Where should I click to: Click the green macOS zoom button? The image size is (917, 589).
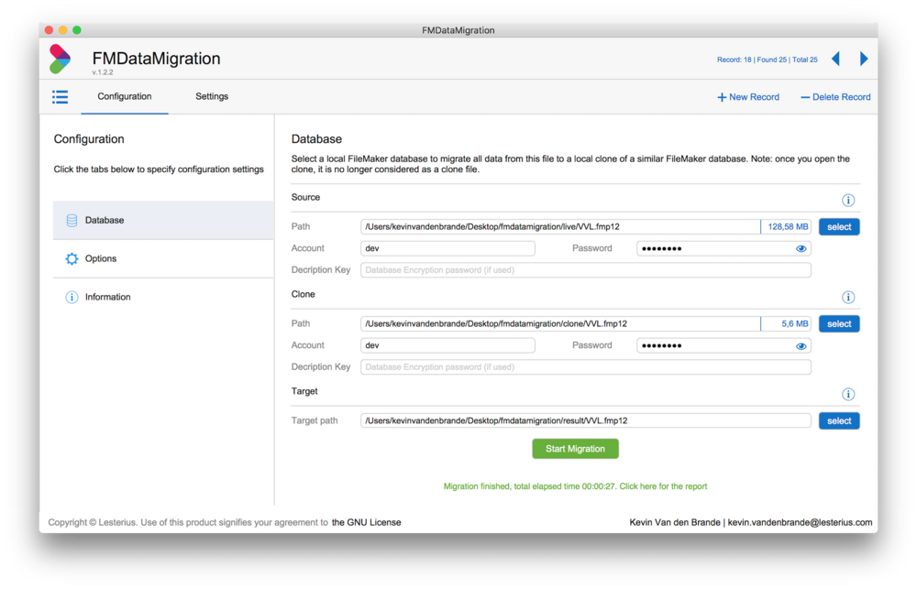pos(77,30)
